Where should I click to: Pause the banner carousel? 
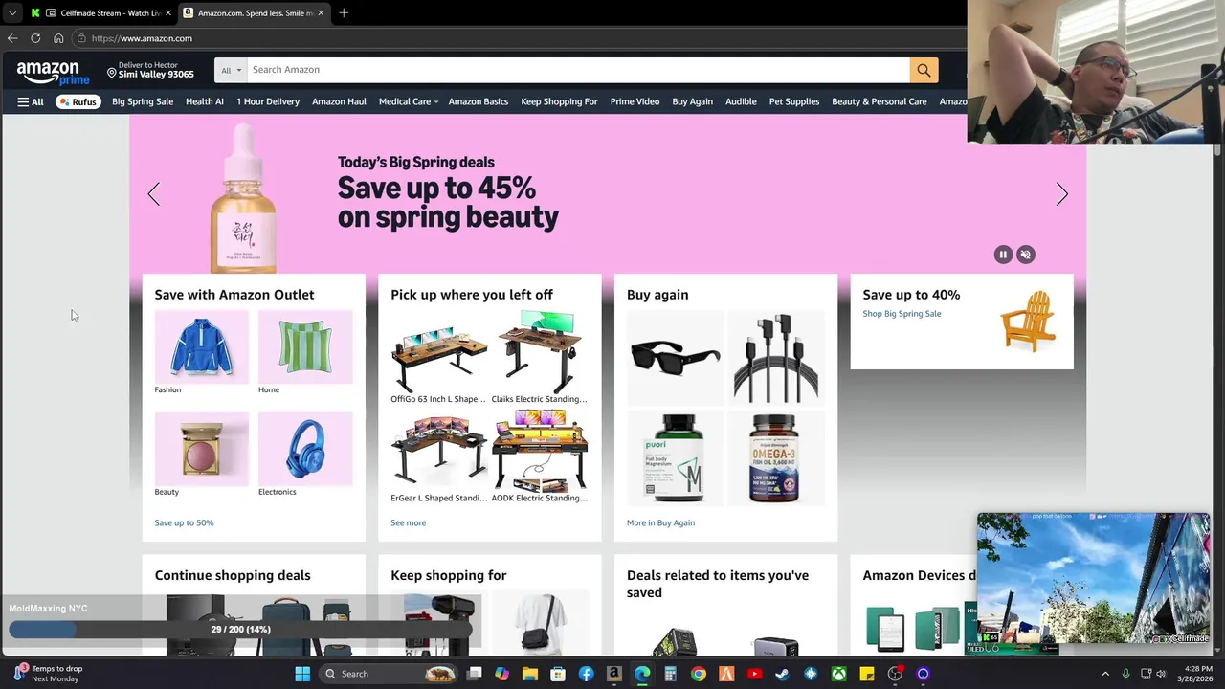(x=1003, y=255)
